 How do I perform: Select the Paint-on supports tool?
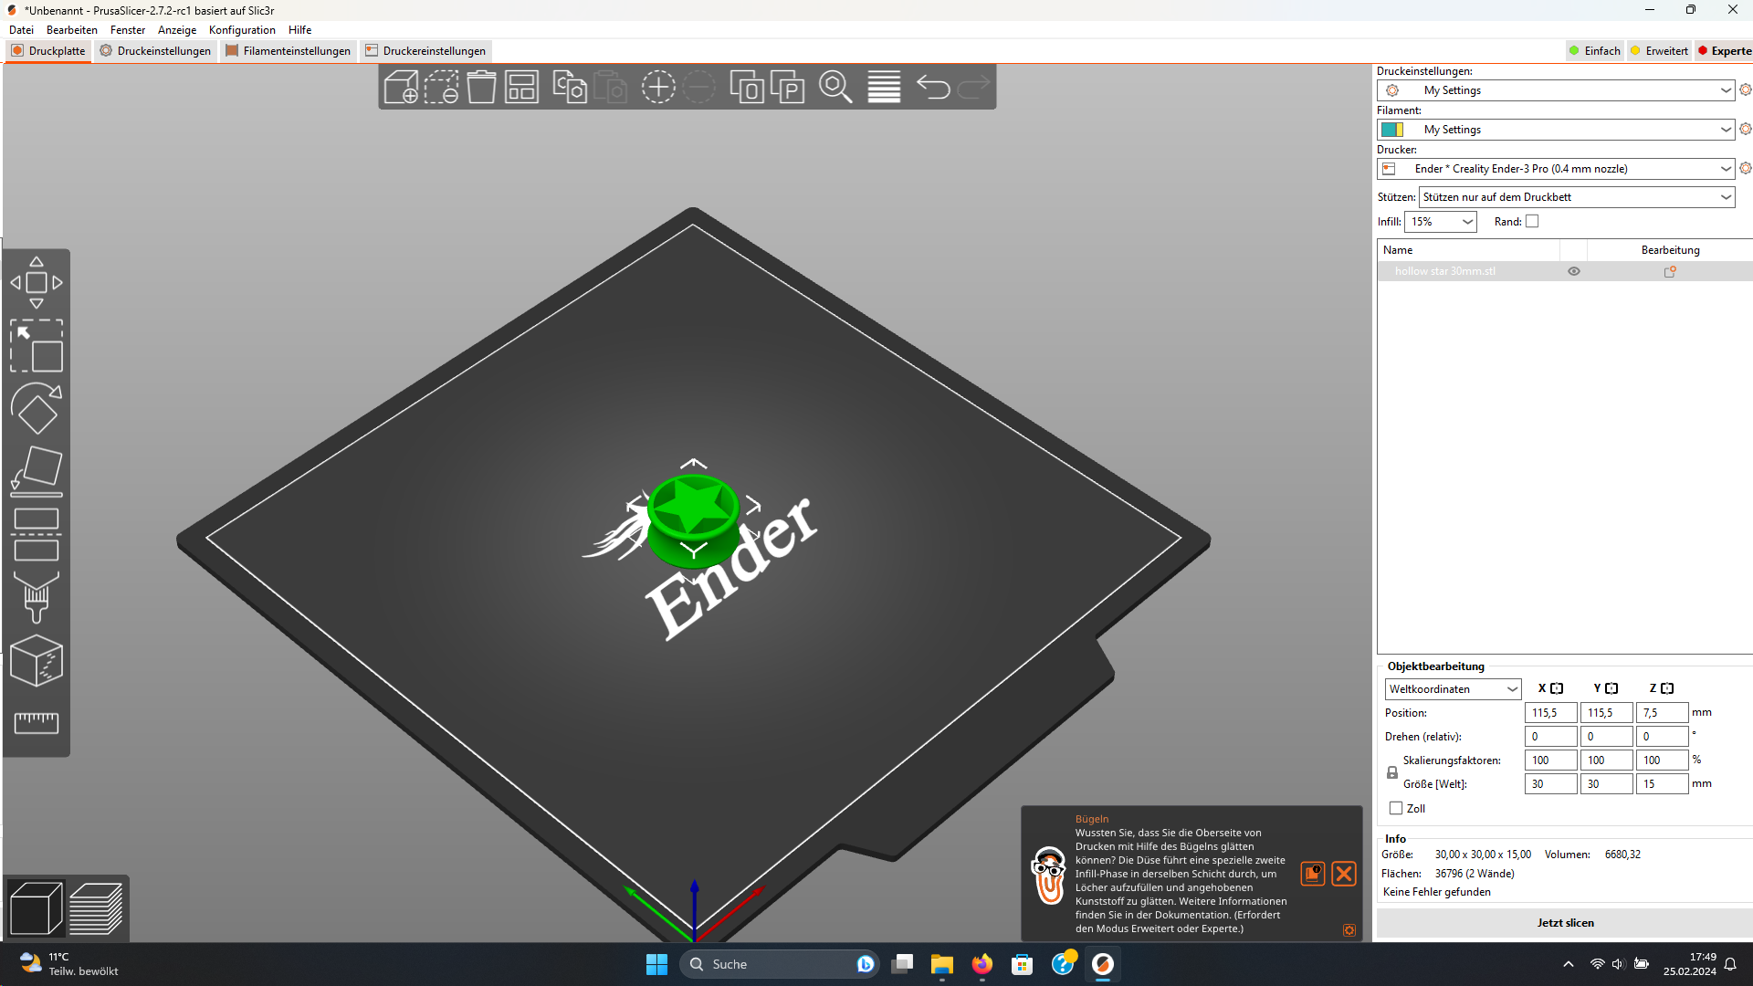pos(37,597)
